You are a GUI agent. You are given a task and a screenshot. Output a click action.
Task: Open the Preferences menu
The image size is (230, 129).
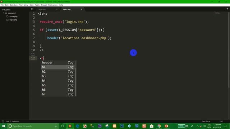(x=53, y=5)
